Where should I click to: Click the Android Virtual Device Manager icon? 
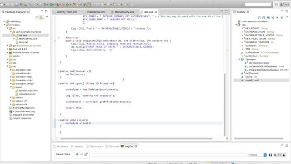25,5
